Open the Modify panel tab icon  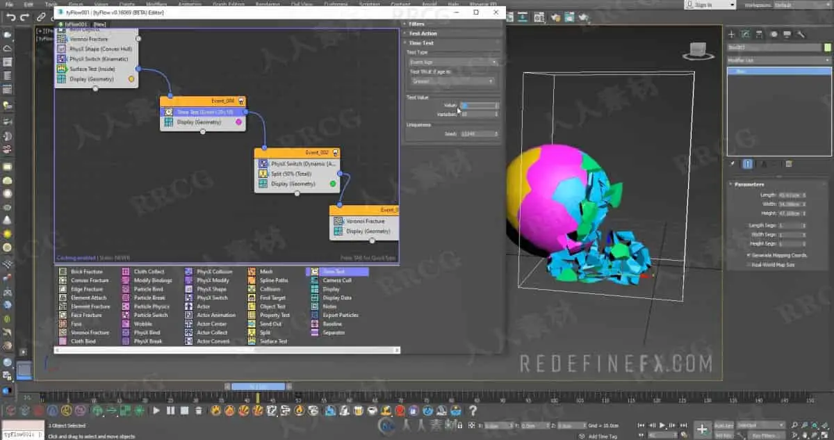(x=745, y=33)
